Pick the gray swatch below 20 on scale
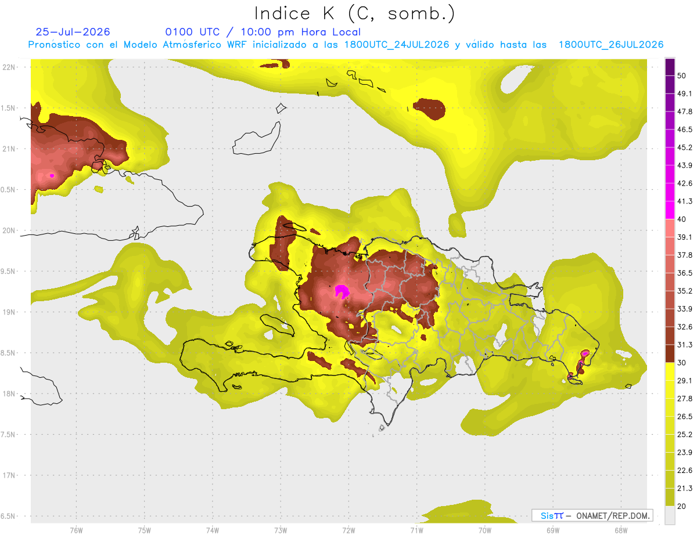The image size is (697, 538). [x=670, y=515]
